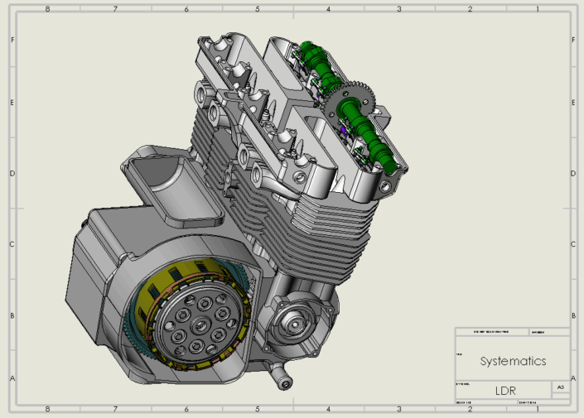Click the Systematics title text in title block
The width and height of the screenshot is (584, 418).
[513, 362]
